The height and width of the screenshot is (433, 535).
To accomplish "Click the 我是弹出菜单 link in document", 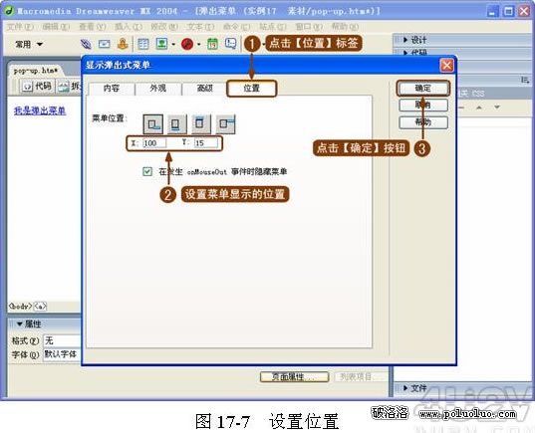I will pos(40,110).
